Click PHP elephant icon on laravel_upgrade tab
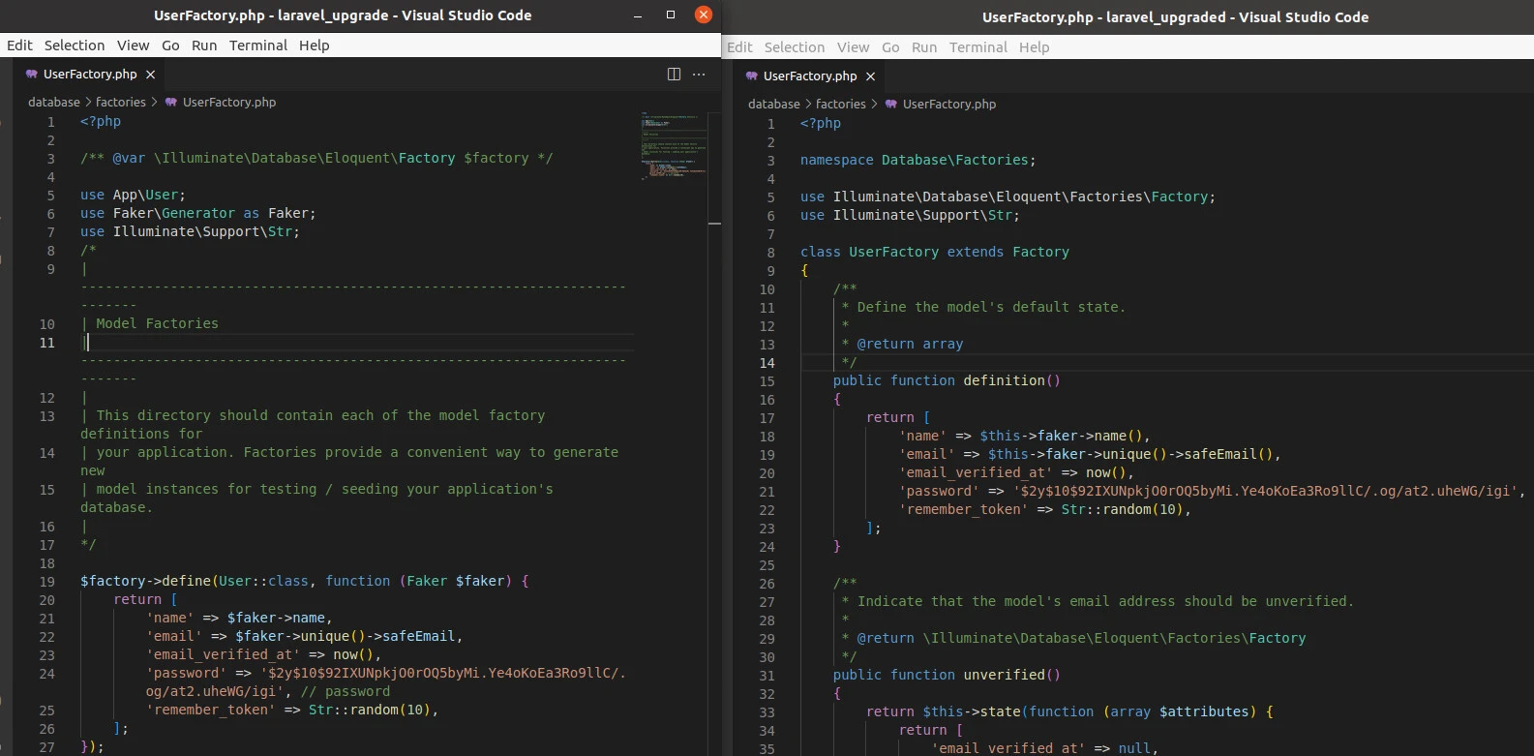This screenshot has height=756, width=1534. point(32,75)
